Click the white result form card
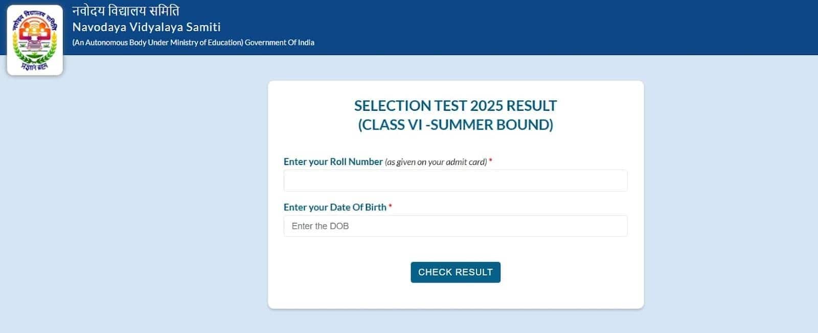The image size is (818, 333). coord(455,296)
